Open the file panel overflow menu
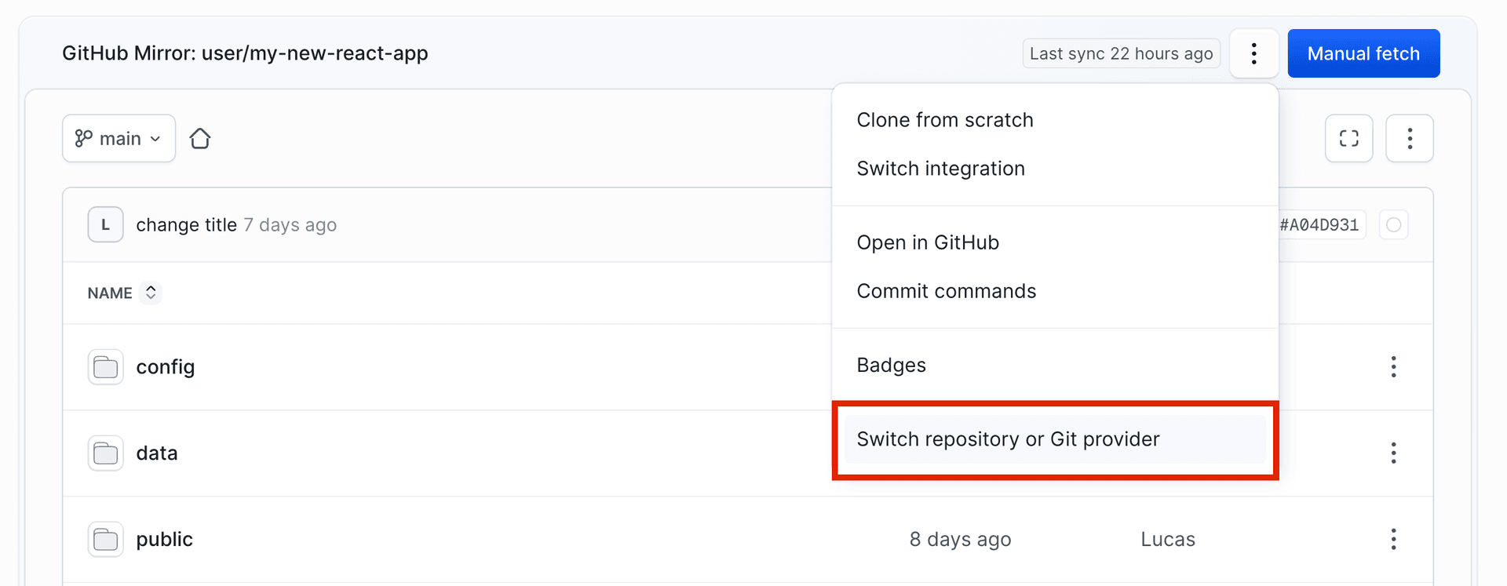The height and width of the screenshot is (586, 1507). [1410, 138]
